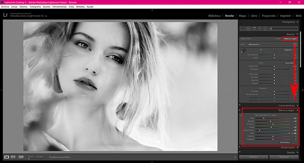Toggle the Curva de tonos panel switch

[x=240, y=106]
